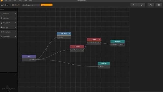Expand the Actions category chevron

coord(16,27)
